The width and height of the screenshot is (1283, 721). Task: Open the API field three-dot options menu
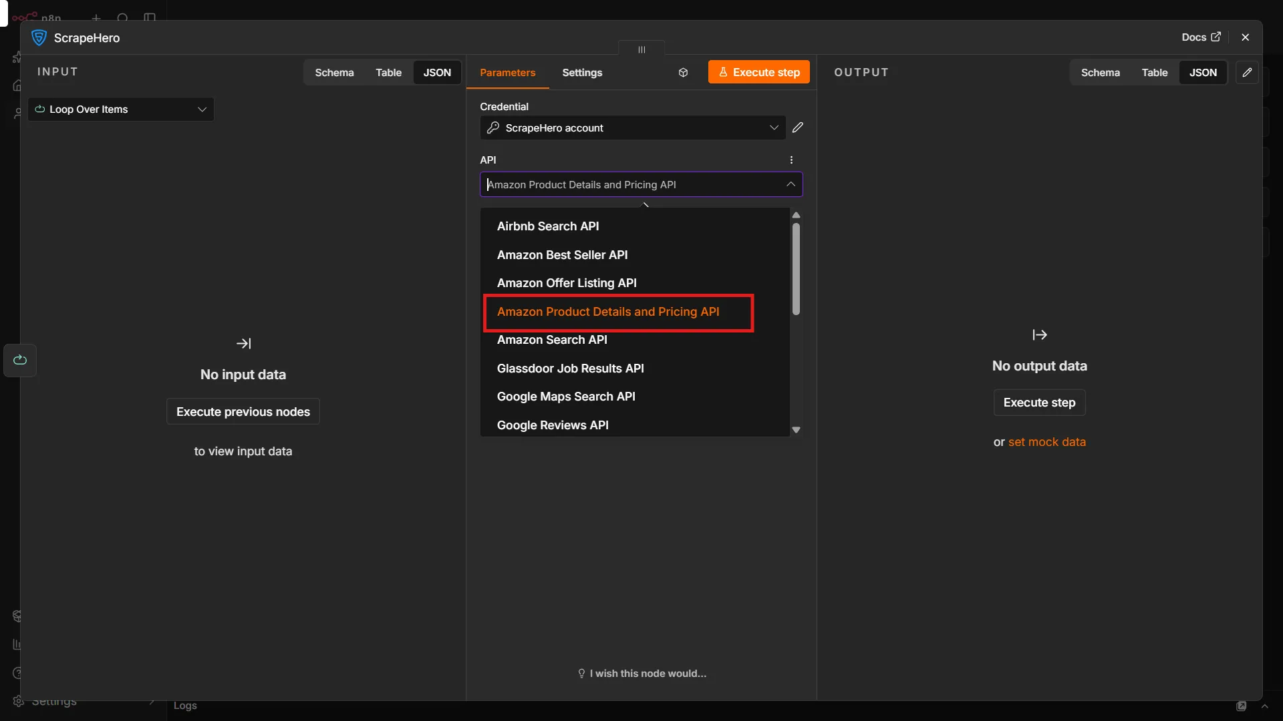(x=791, y=160)
